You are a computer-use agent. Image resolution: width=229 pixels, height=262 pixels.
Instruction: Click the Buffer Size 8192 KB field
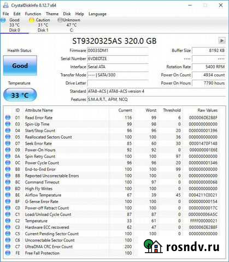pyautogui.click(x=209, y=50)
